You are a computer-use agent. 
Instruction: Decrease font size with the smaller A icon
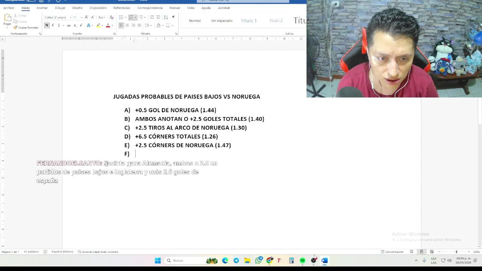pos(93,17)
